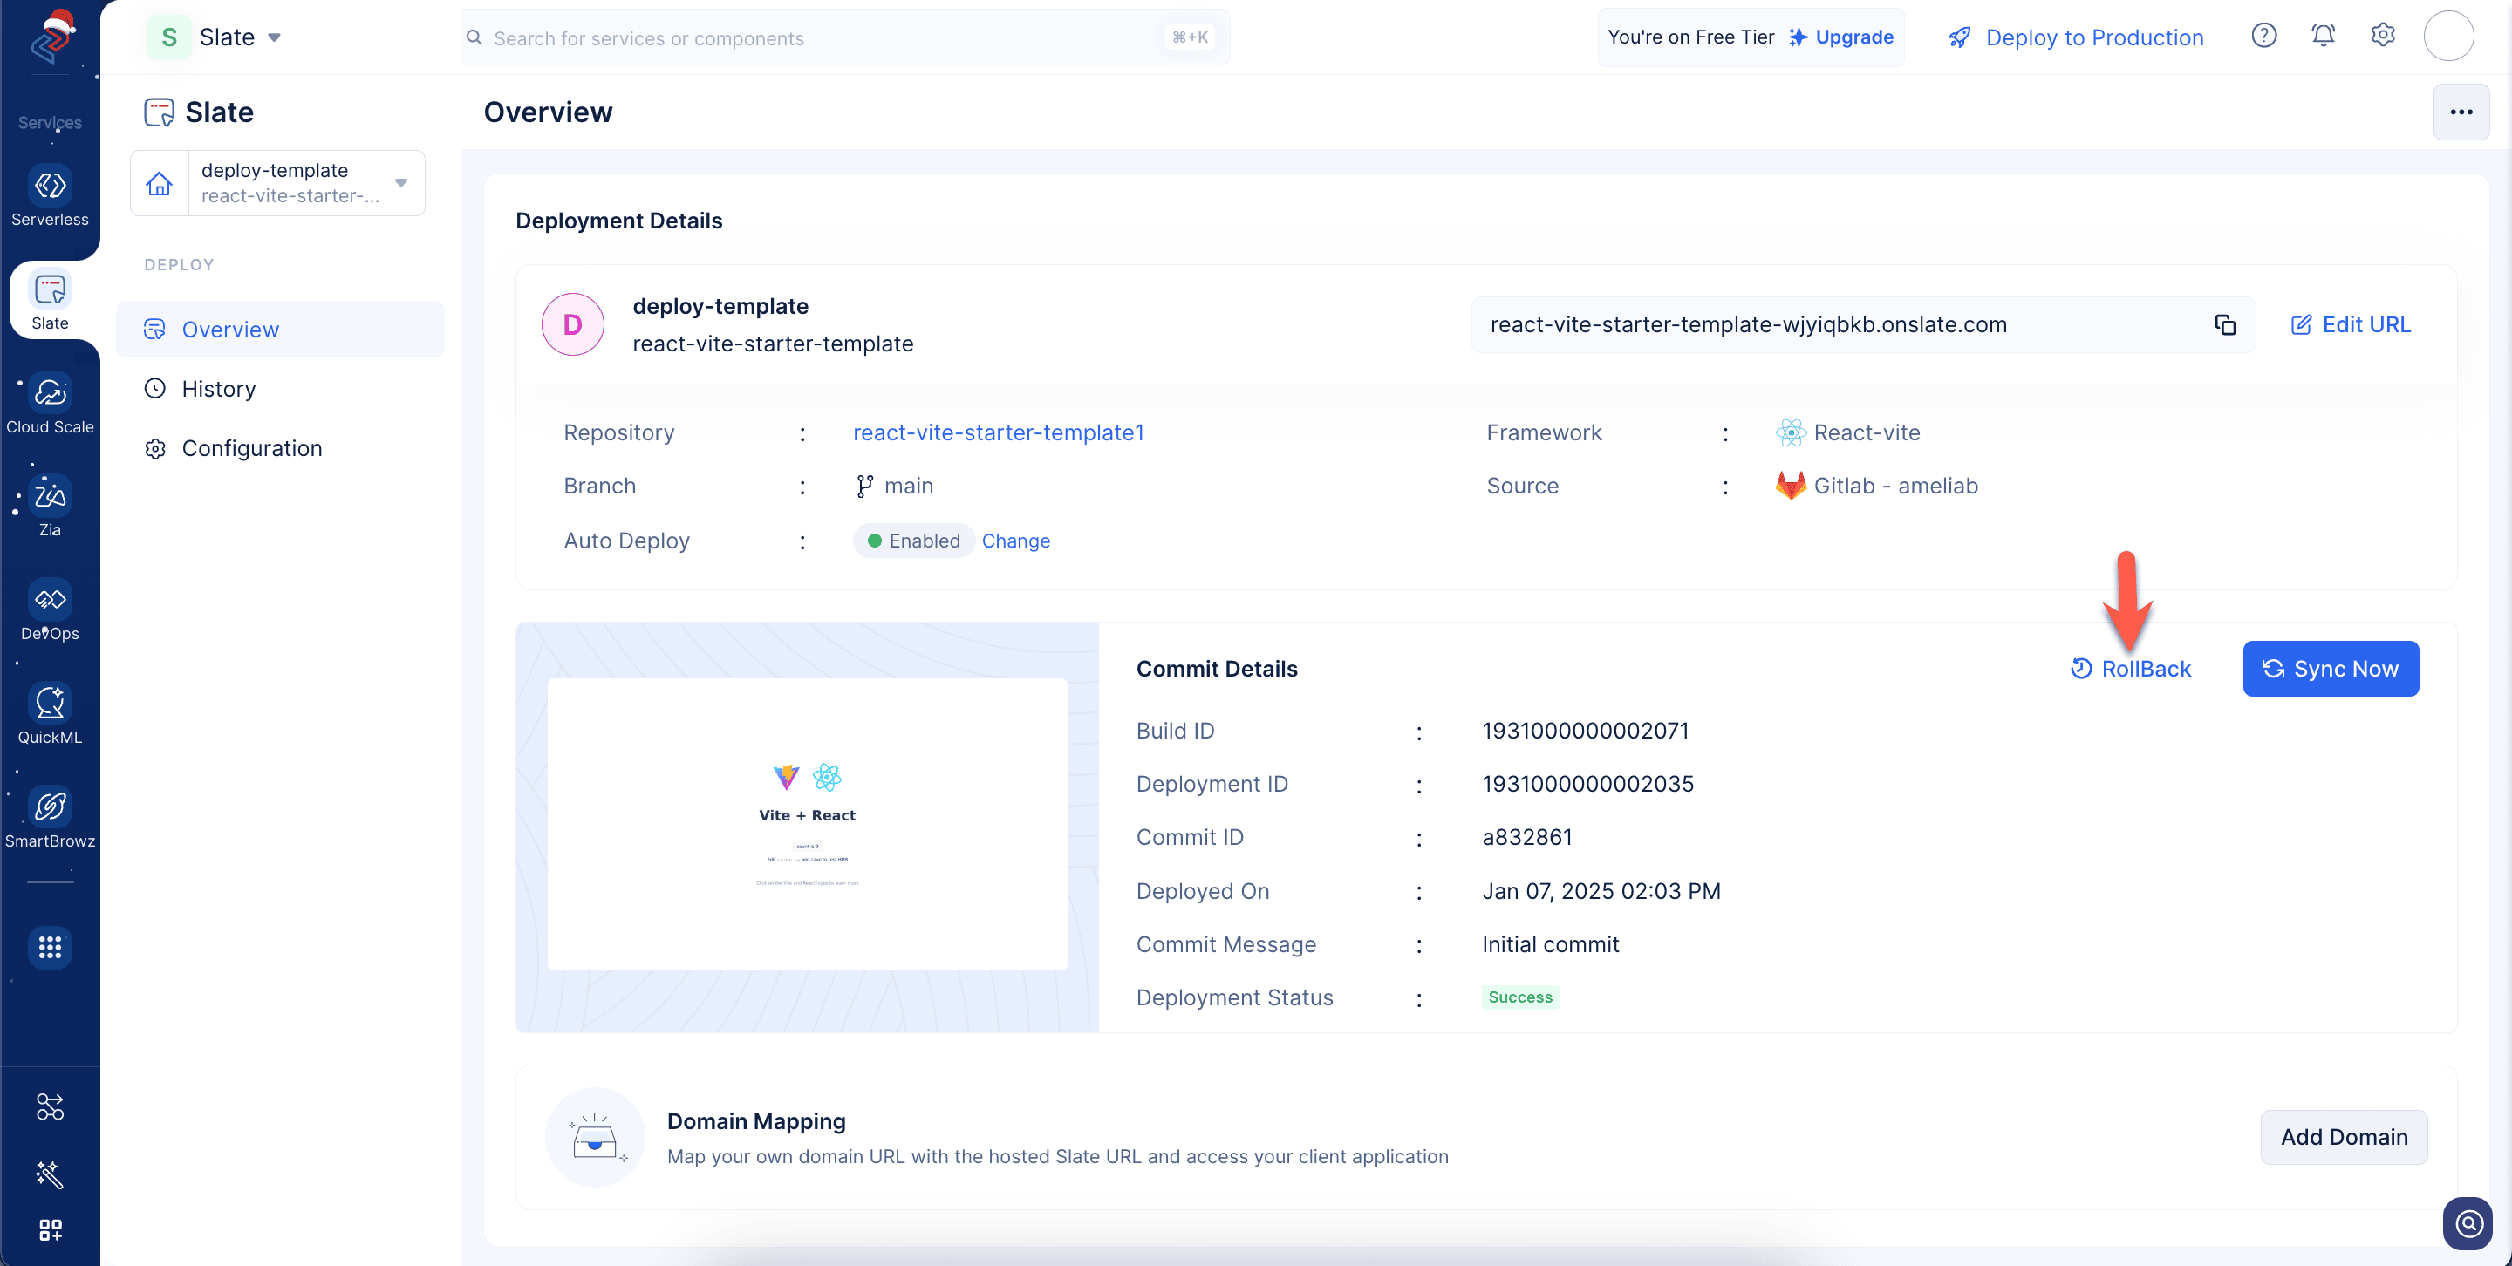Open the three-dot more options menu
This screenshot has height=1266, width=2512.
[2461, 112]
